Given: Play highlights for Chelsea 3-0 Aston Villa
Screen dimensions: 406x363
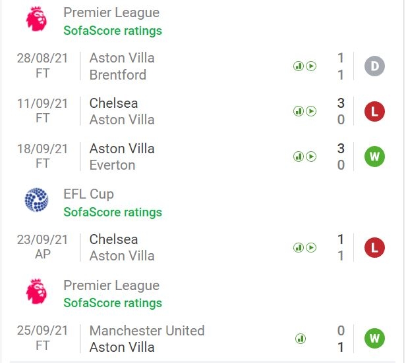Looking at the screenshot, I should coord(311,111).
